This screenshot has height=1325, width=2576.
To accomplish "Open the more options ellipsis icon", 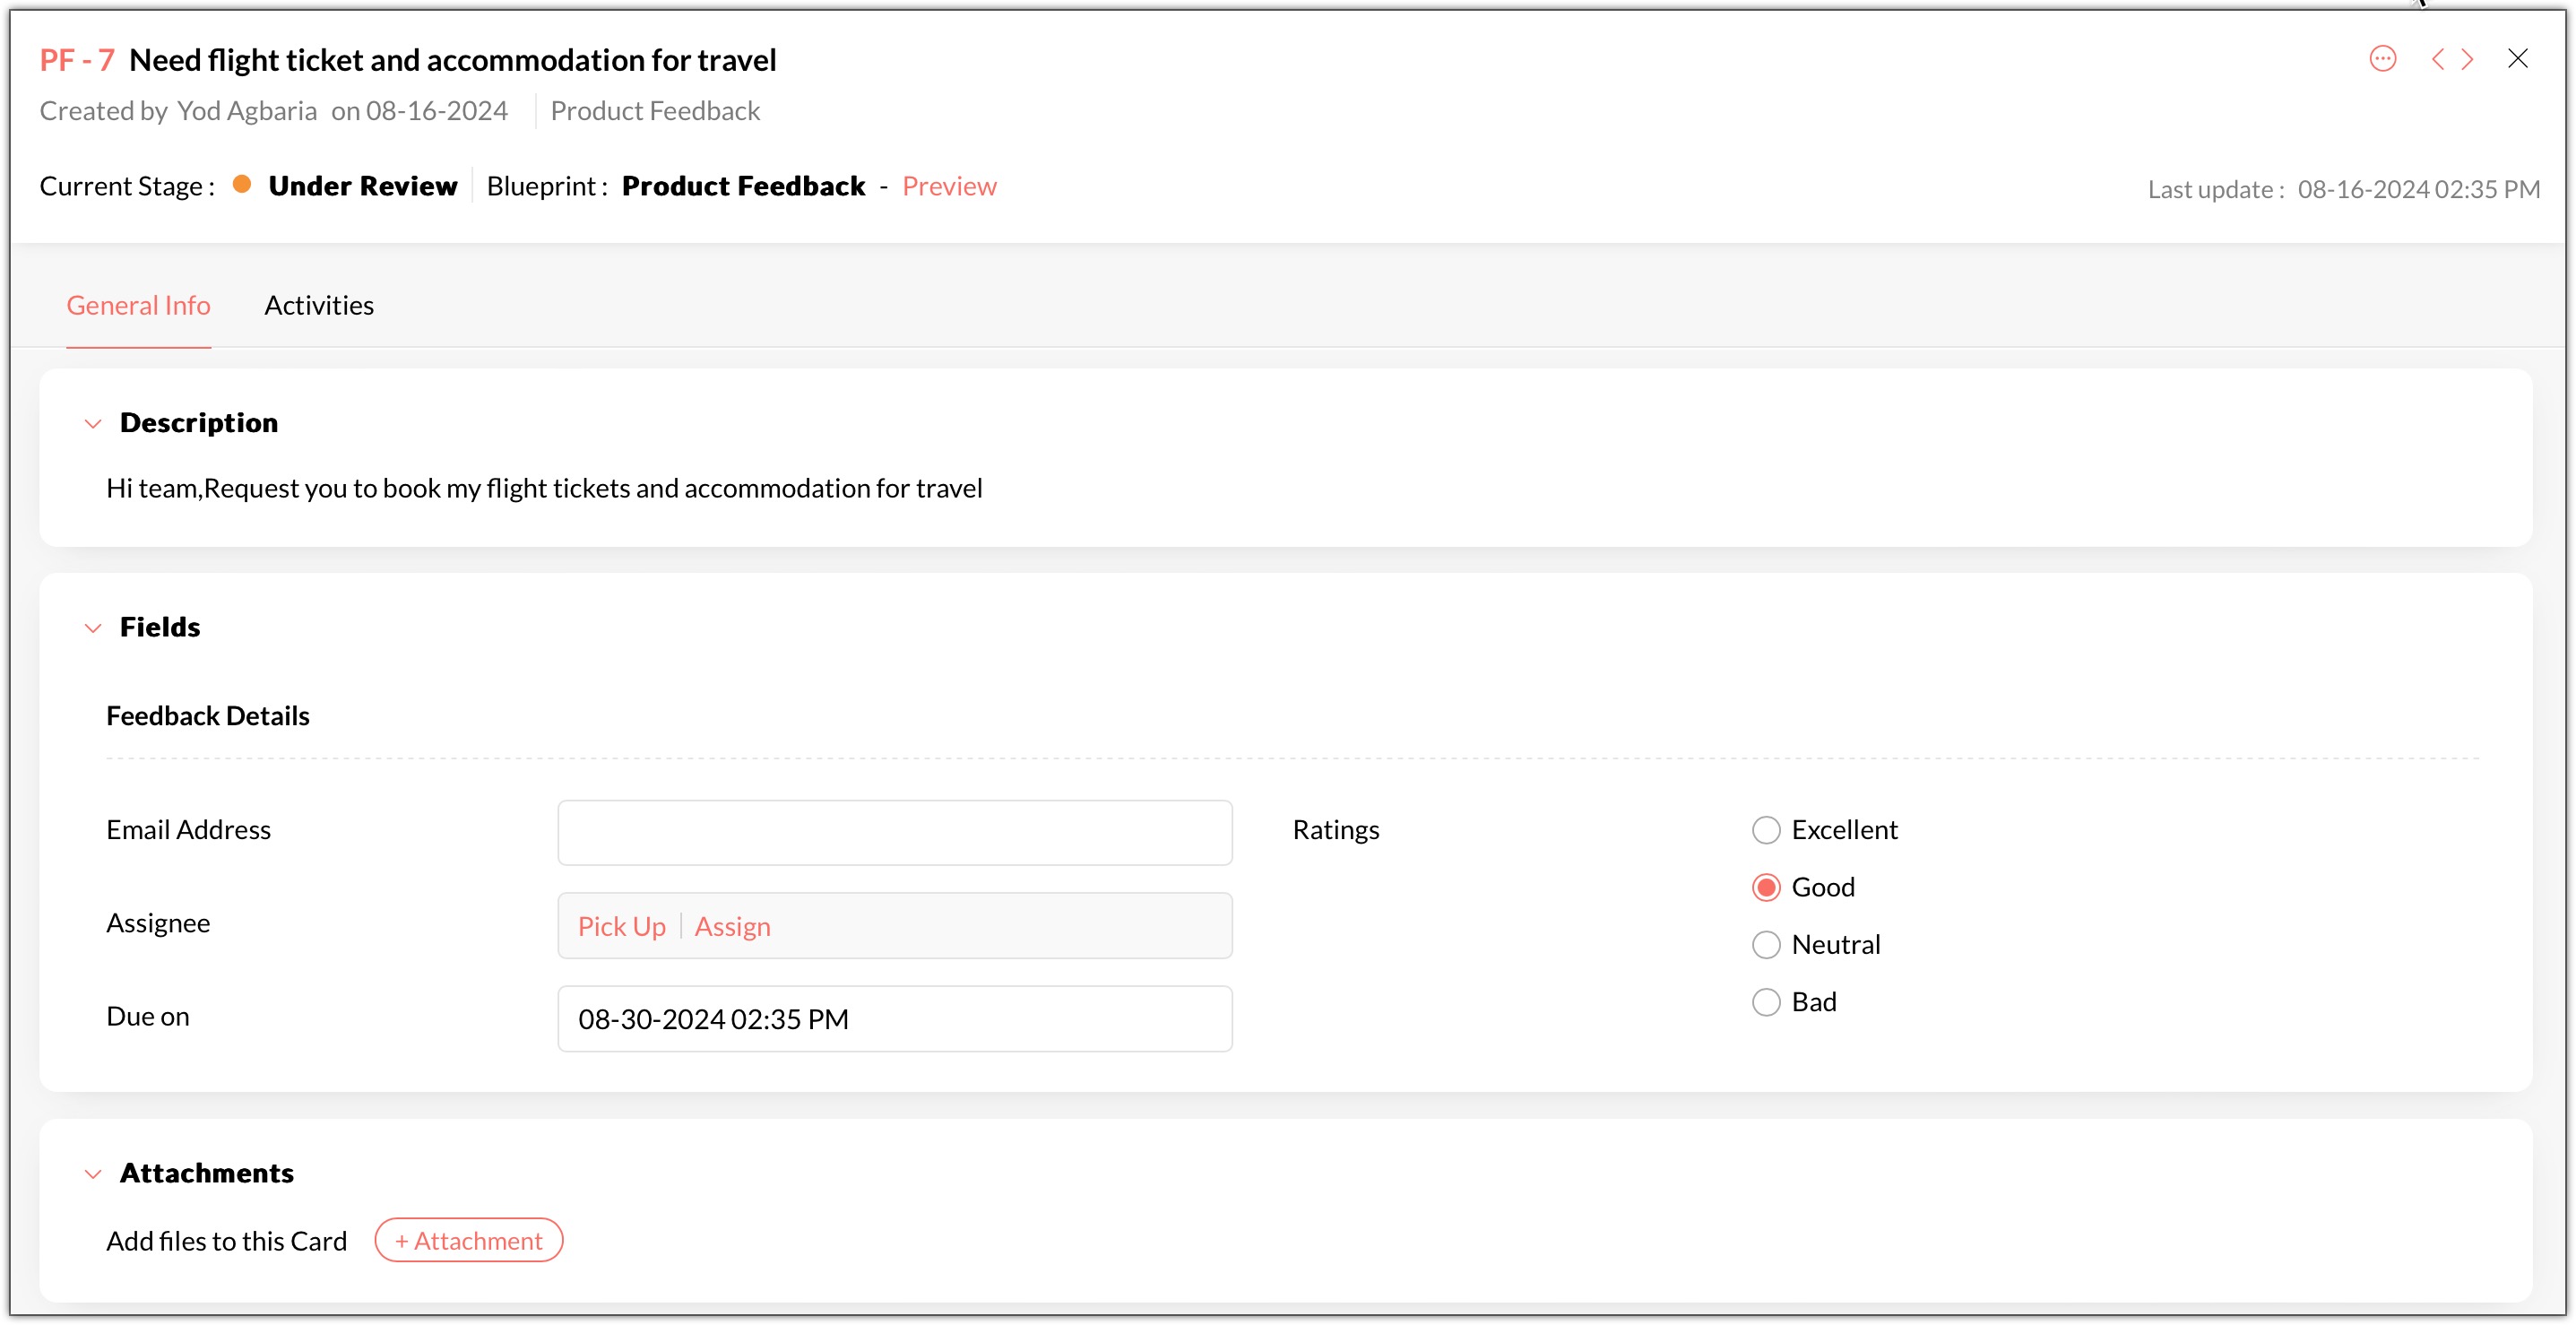I will (2382, 59).
